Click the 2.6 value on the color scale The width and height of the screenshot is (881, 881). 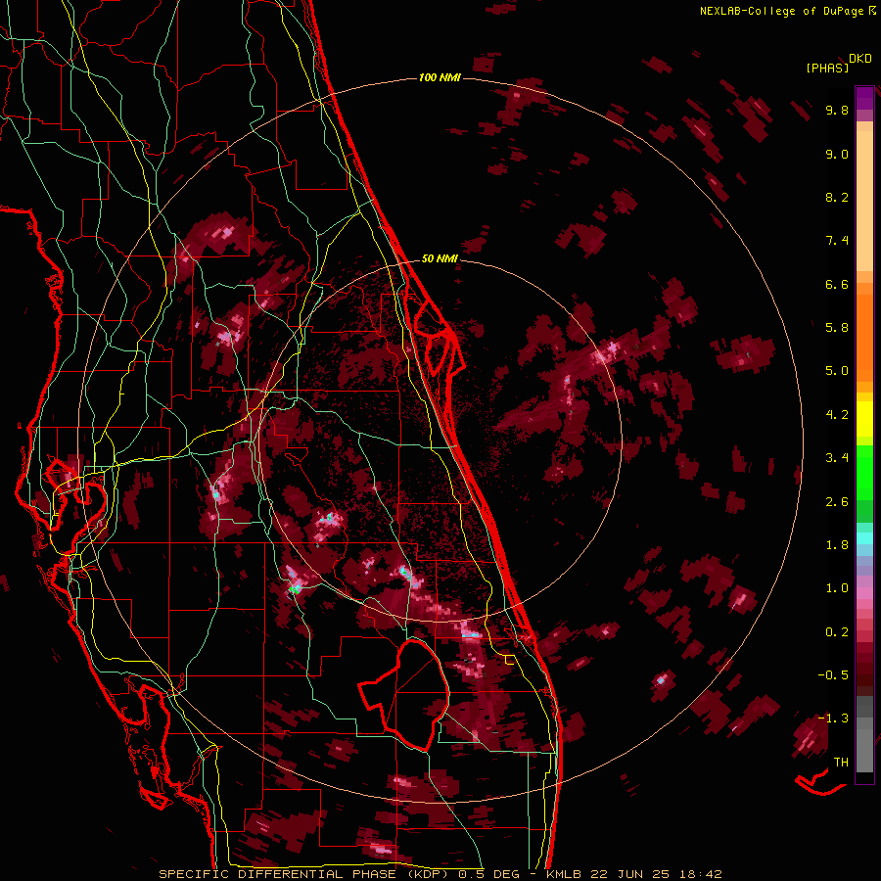click(837, 502)
